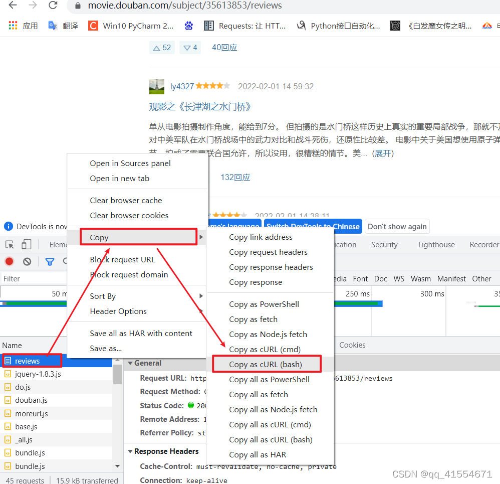Select Copy link address
Screen dimensions: 500x484
click(270, 237)
